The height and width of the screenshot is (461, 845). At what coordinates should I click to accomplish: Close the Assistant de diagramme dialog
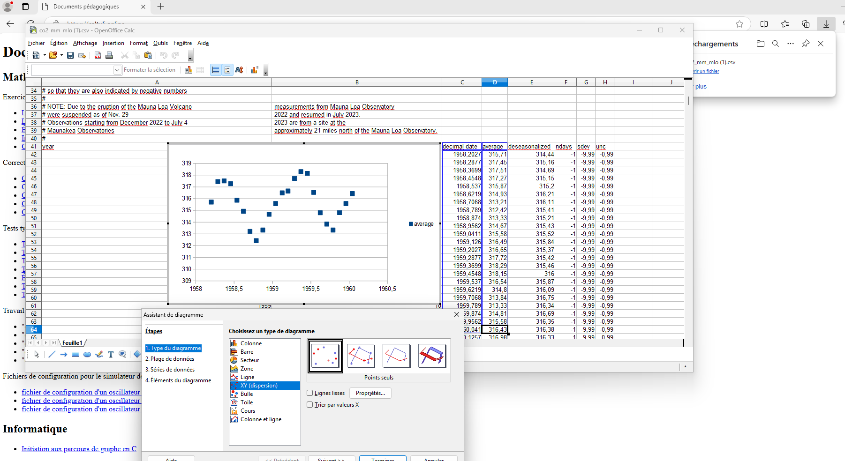click(457, 314)
